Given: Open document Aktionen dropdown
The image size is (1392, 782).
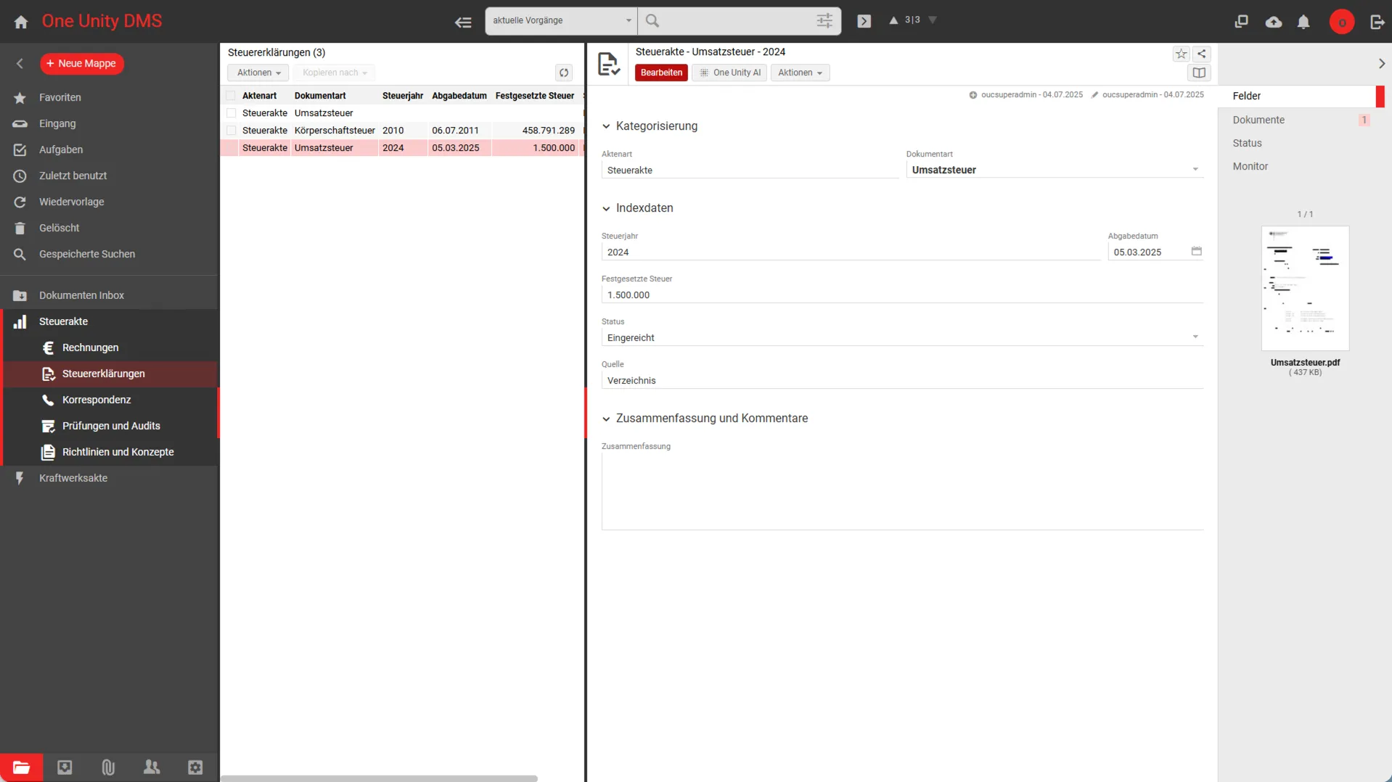Looking at the screenshot, I should [x=800, y=73].
